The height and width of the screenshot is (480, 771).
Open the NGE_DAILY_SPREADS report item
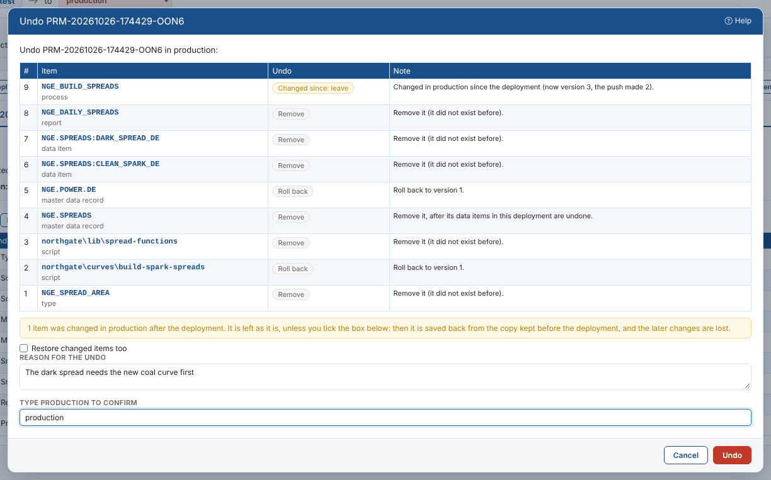80,112
